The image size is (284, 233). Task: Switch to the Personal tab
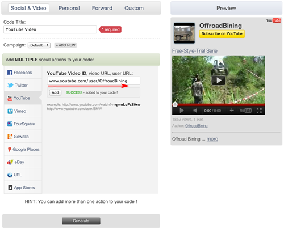pos(69,8)
